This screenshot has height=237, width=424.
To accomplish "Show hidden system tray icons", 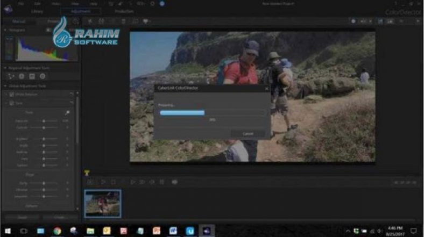I will tap(348, 231).
